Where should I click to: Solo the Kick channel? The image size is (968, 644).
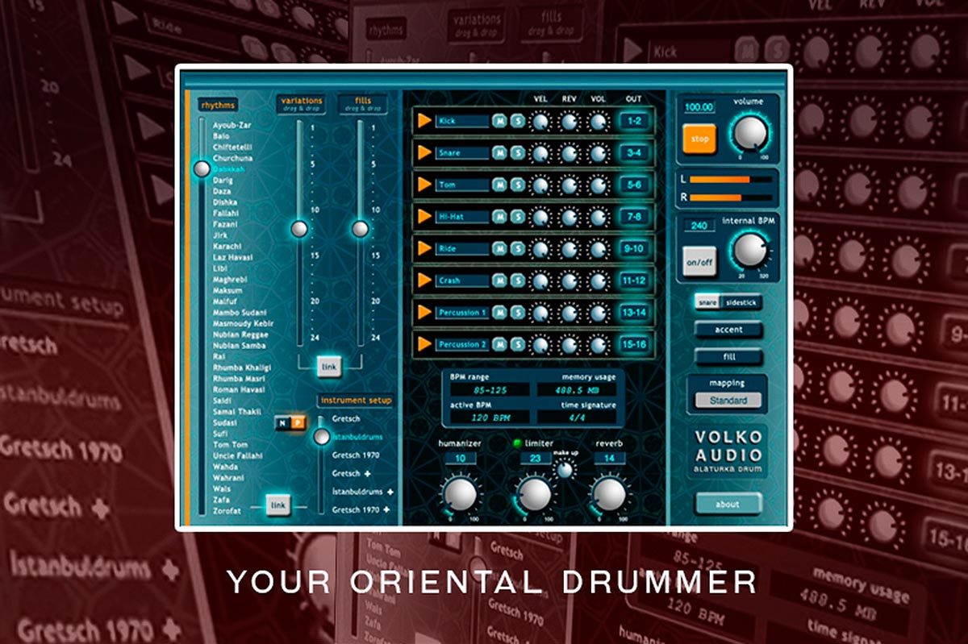tap(517, 122)
